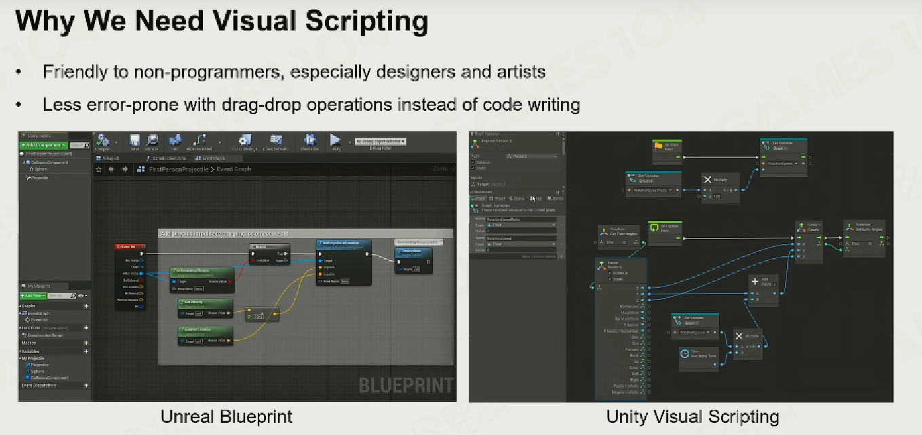The image size is (922, 435).
Task: Click the forward arrow in graph breadcrumb bar
Action: [125, 169]
